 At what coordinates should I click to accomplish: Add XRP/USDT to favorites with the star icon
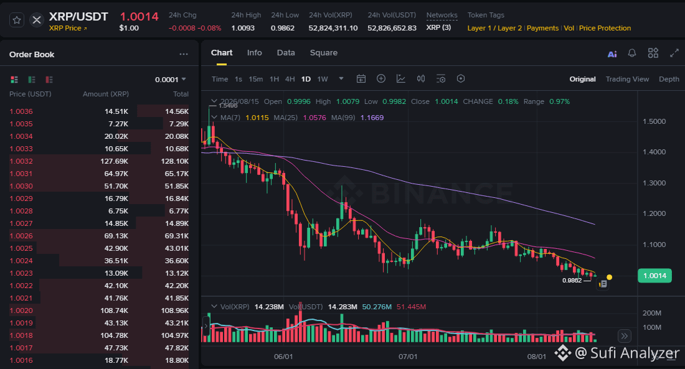pos(17,20)
